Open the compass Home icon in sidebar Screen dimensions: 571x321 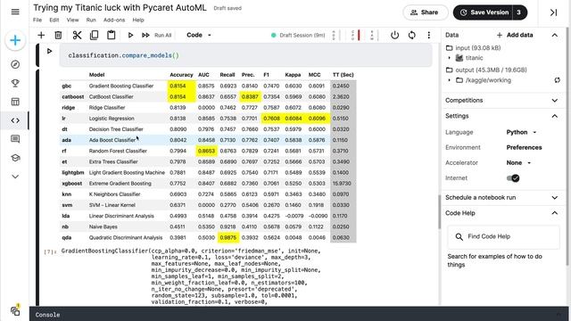pos(15,64)
